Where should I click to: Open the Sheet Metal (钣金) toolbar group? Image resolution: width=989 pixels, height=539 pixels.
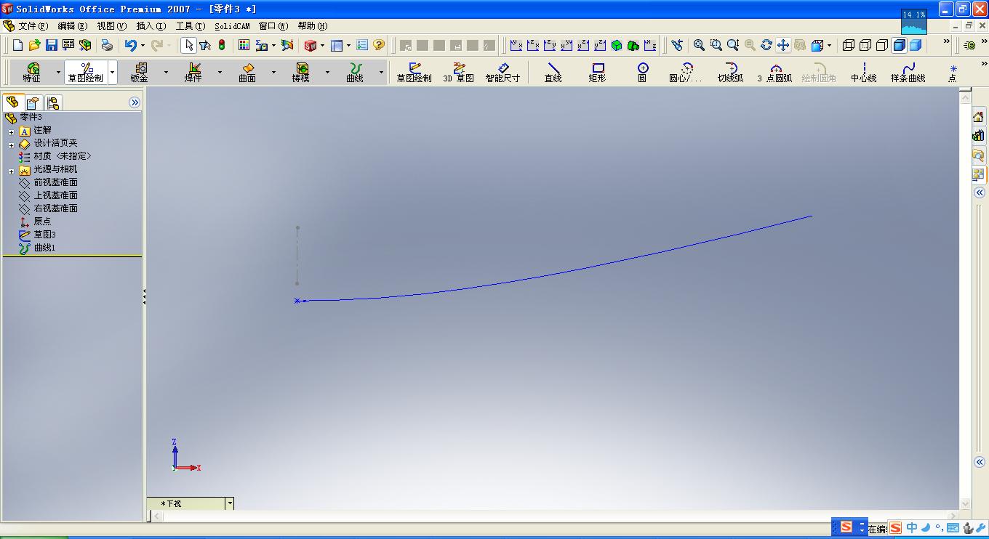pos(139,73)
